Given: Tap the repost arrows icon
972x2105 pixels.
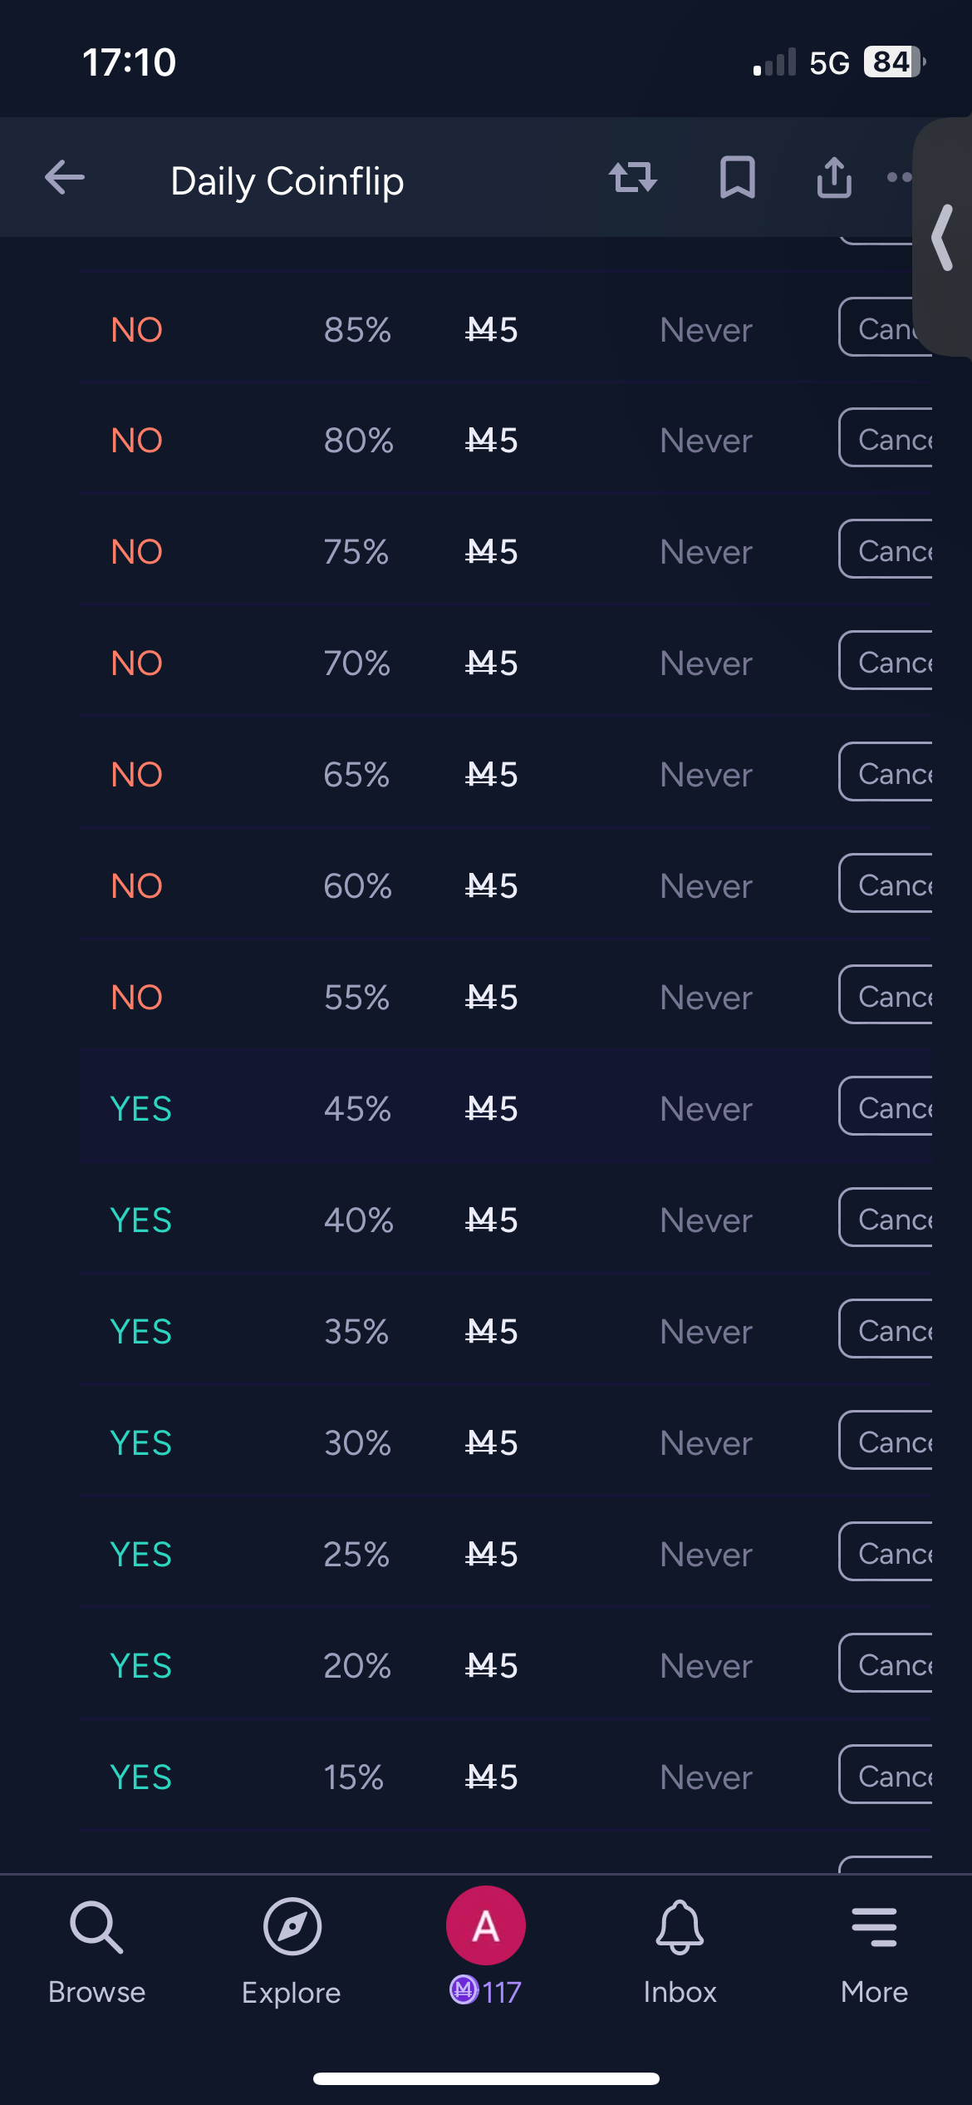Looking at the screenshot, I should click(633, 178).
